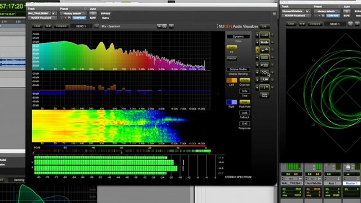Select the spectrum analyzer view icon
This screenshot has height=203, width=361.
(265, 43)
